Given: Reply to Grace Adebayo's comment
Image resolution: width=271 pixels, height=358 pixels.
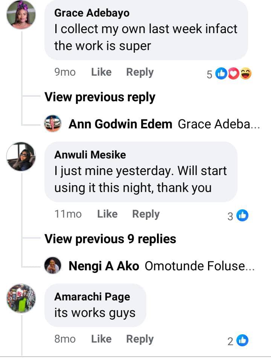Looking at the screenshot, I should pos(140,72).
